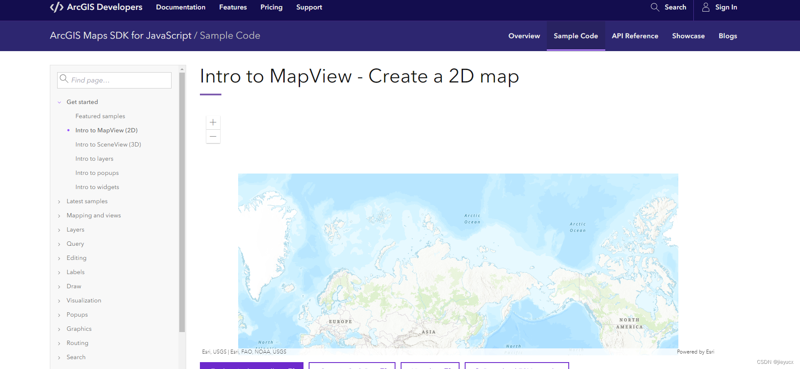Click Sign In link
This screenshot has height=369, width=800.
click(726, 7)
